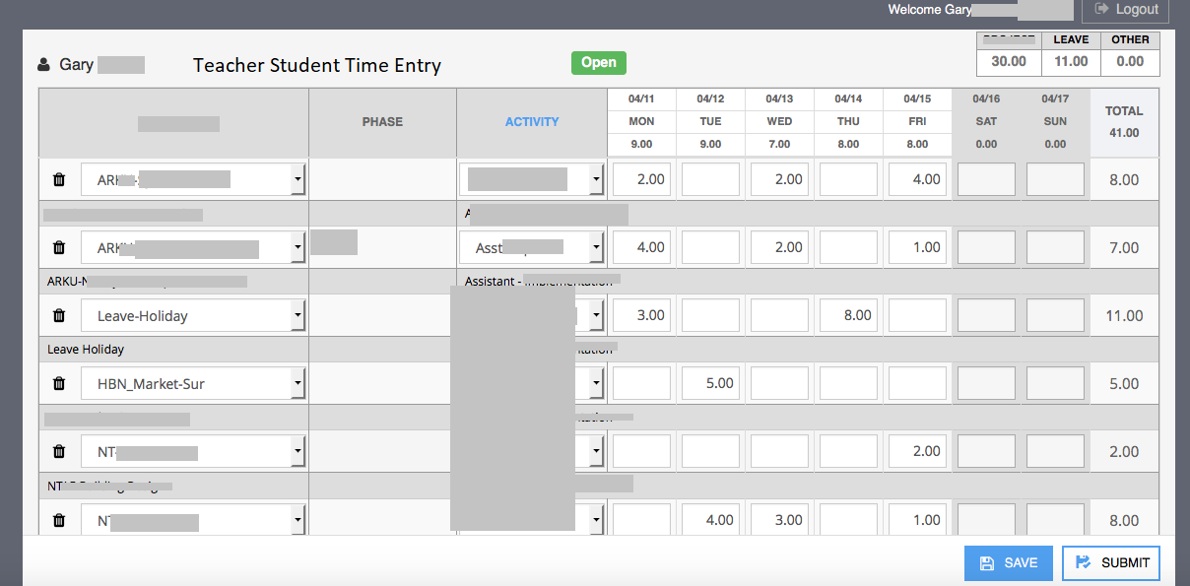Click the SAVE button

(x=1009, y=563)
